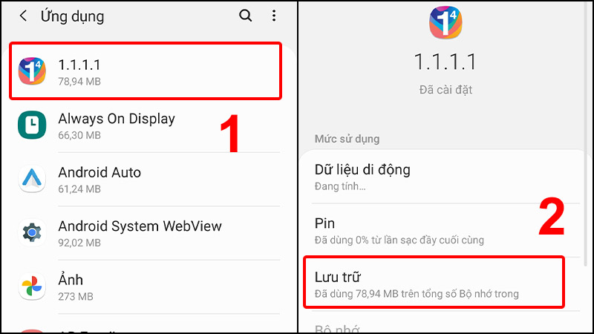
Task: Tap the Always On Display clock icon
Action: click(x=32, y=125)
